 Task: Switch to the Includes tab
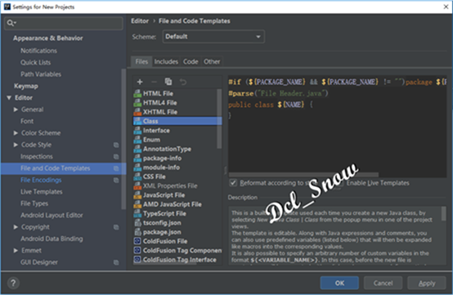(166, 62)
